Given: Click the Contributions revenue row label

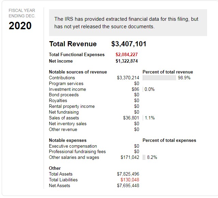Looking at the screenshot, I should 62,78.
